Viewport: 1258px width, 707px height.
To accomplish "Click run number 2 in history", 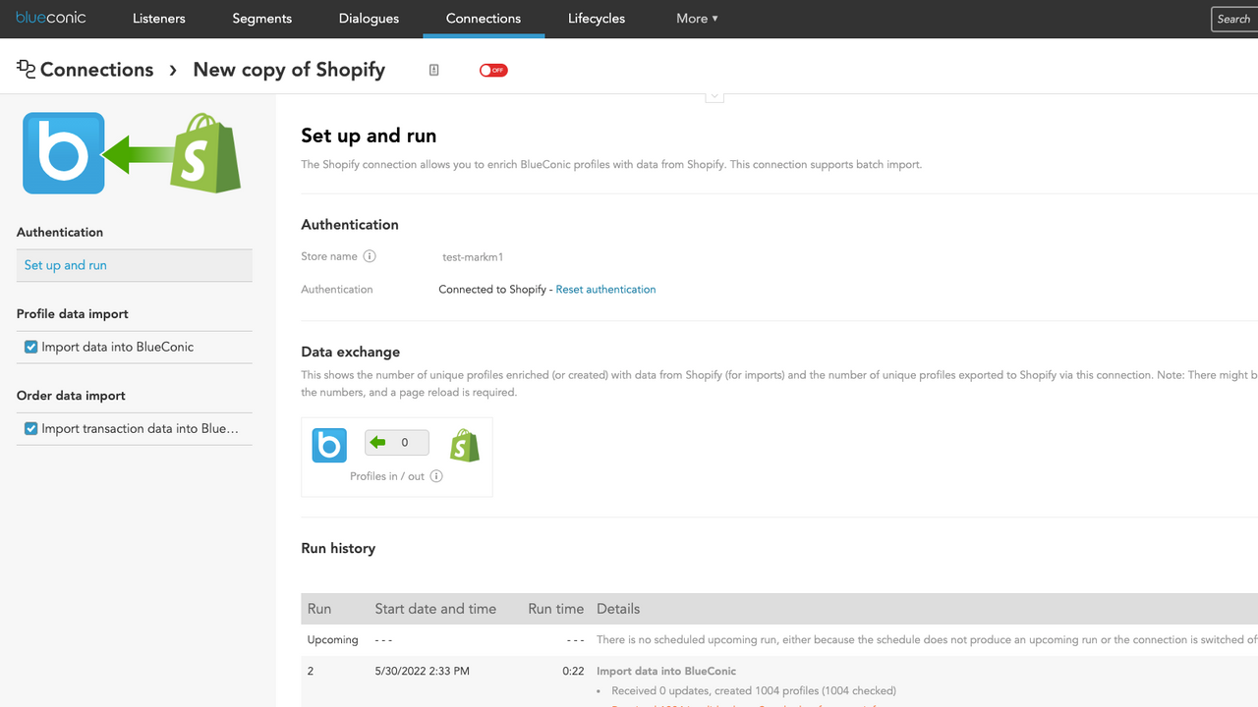I will [x=311, y=672].
